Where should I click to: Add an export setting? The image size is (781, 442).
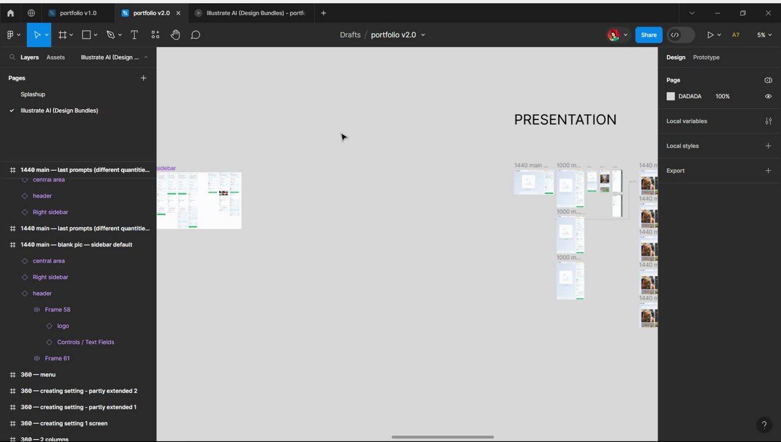(768, 171)
